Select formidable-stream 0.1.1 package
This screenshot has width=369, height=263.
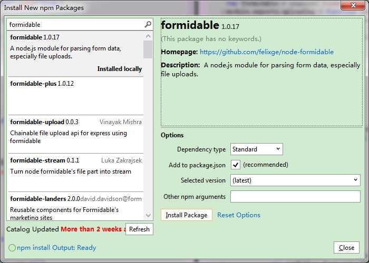click(76, 173)
